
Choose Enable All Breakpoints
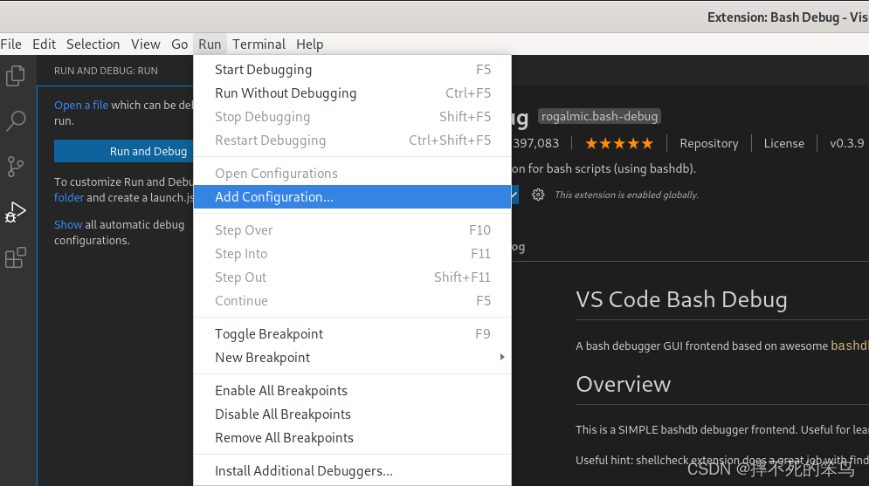coord(353,391)
